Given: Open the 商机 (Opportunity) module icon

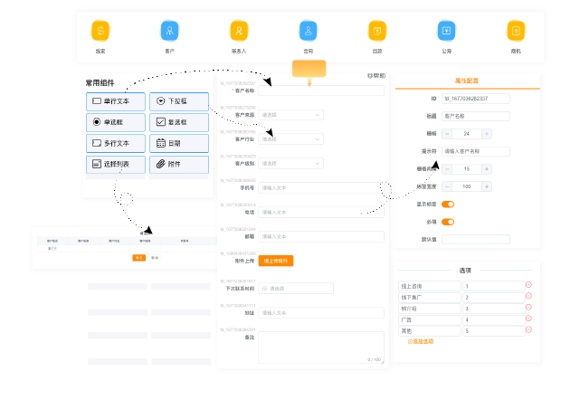Looking at the screenshot, I should 516,31.
